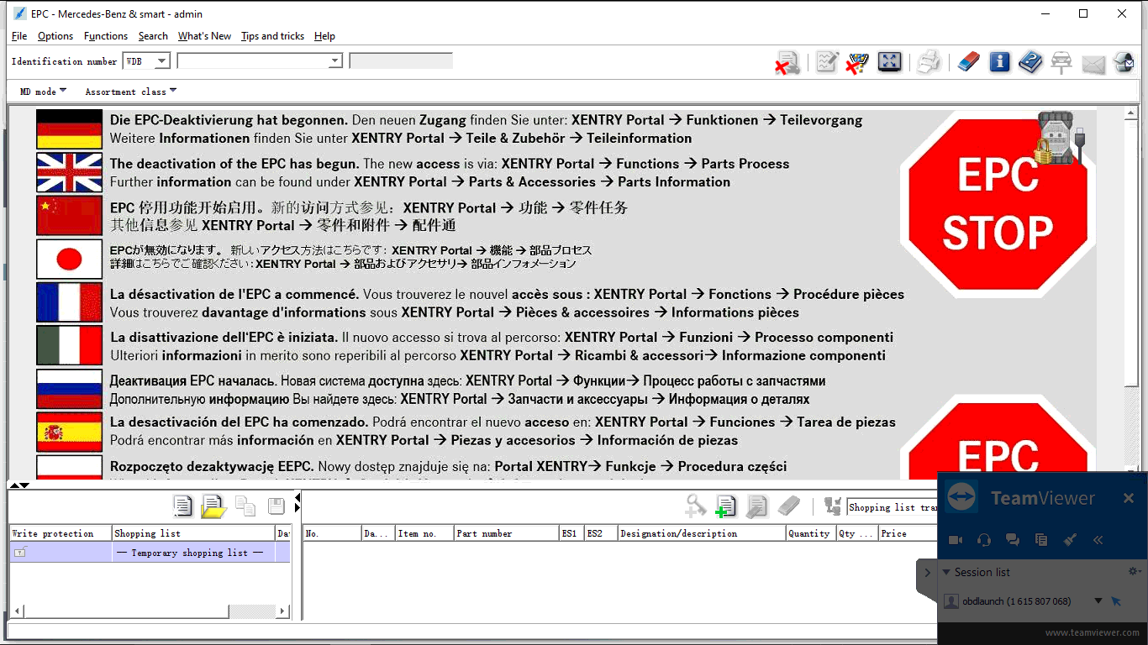Screen dimensions: 1148x645
Task: Click the Part number column header
Action: pos(505,533)
